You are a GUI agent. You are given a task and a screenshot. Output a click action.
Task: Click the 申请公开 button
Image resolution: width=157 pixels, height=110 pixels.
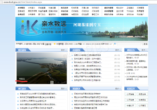(130, 106)
